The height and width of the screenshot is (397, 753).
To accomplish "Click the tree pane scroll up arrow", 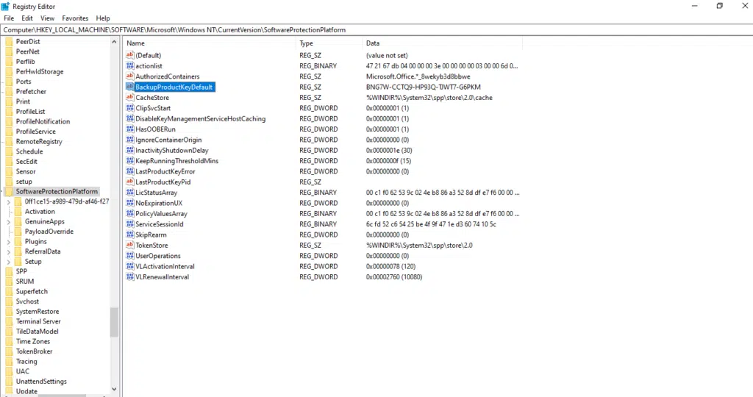I will [x=114, y=42].
